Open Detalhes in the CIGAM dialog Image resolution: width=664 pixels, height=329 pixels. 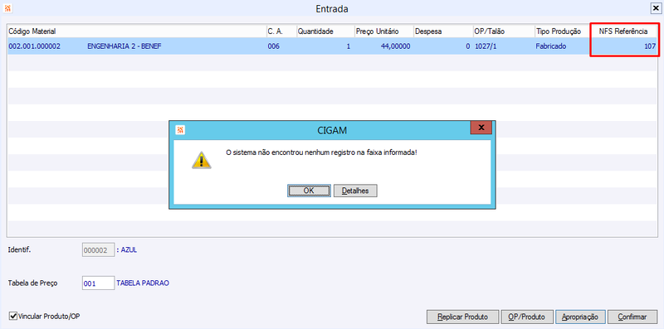coord(355,191)
